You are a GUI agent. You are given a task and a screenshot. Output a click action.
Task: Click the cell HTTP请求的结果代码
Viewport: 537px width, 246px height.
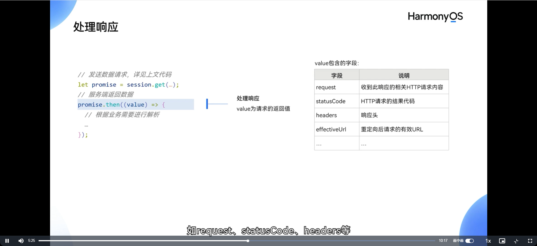tap(404, 101)
